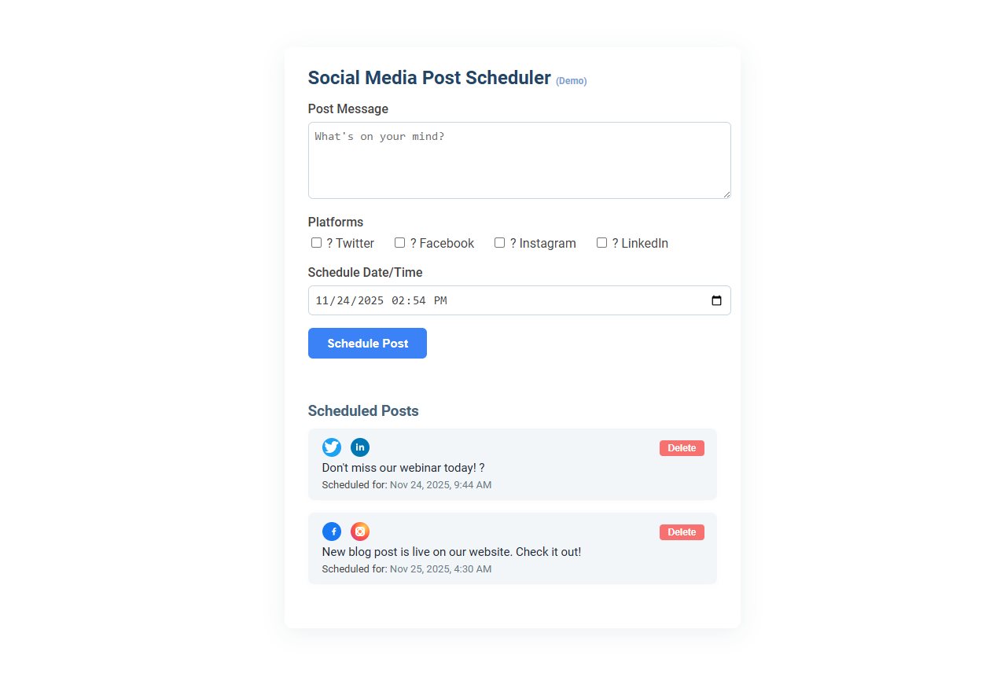Click the Schedule Post button
Screen dimensions: 993x699
coord(367,343)
